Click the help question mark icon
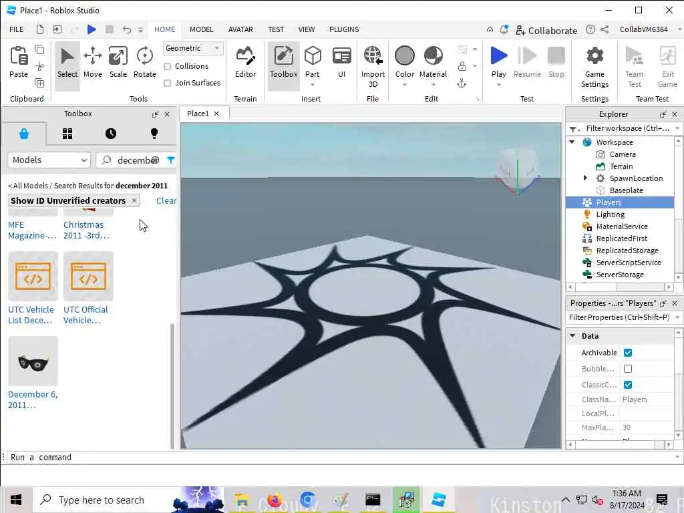This screenshot has width=684, height=513. point(590,29)
